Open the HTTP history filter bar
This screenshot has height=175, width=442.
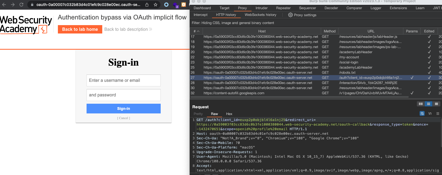pyautogui.click(x=233, y=23)
